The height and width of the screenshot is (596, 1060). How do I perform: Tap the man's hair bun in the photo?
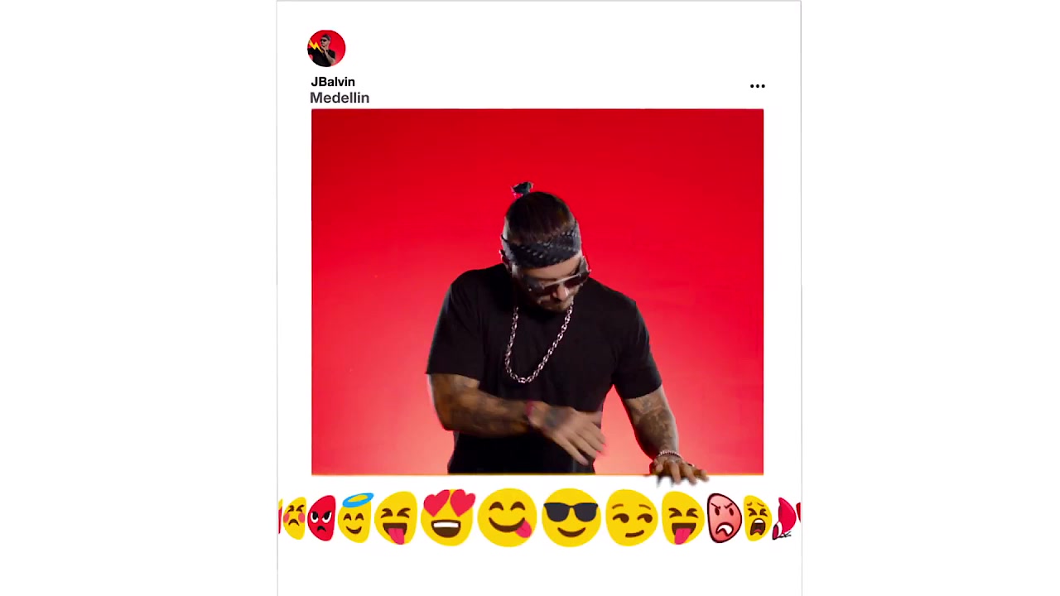click(x=522, y=190)
